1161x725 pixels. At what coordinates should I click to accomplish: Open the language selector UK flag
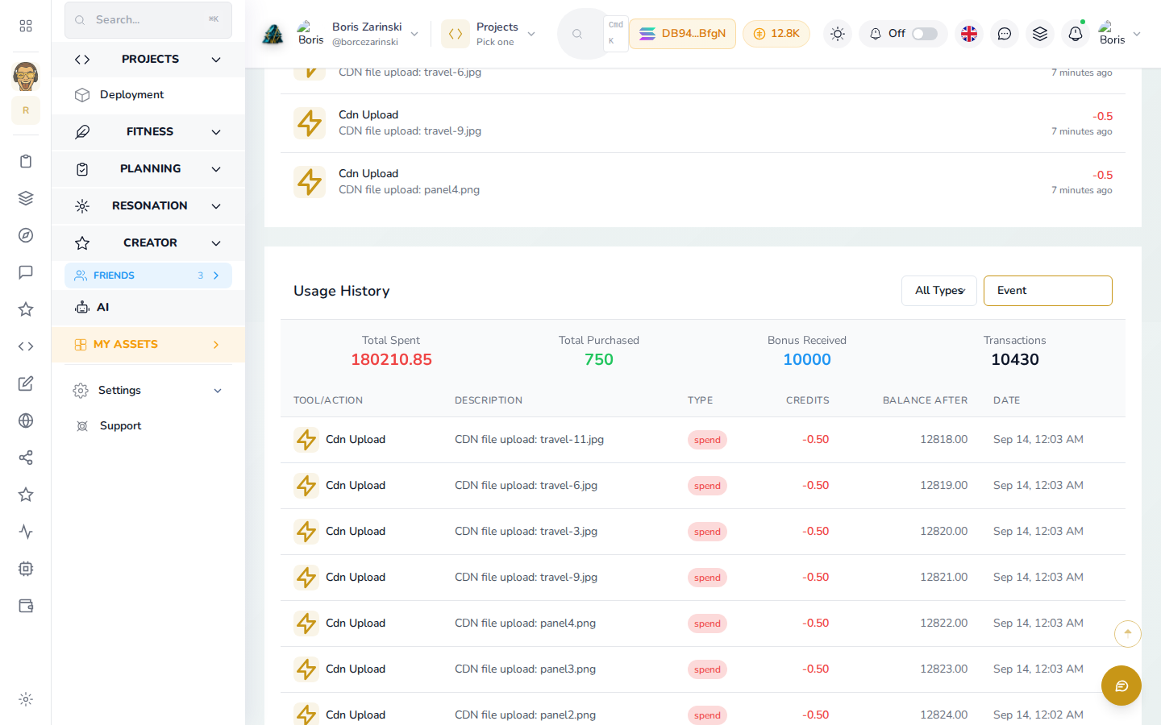pyautogui.click(x=969, y=34)
